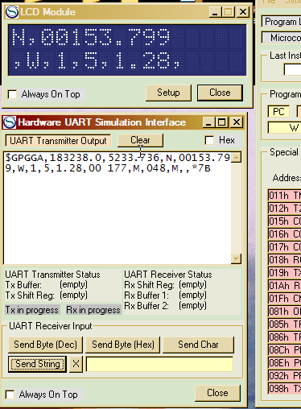
Task: Click the Send String button
Action: click(37, 364)
